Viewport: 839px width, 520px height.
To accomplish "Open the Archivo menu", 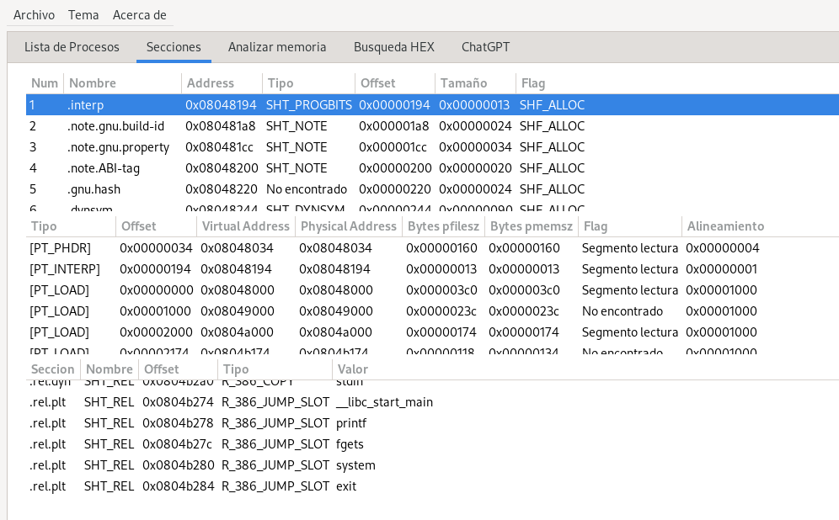I will point(34,15).
